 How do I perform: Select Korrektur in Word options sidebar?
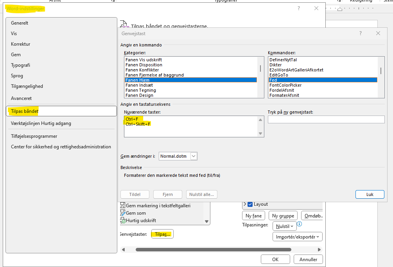coord(61,44)
